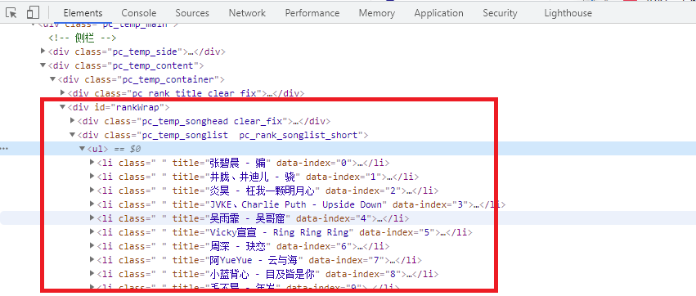696x296 pixels.
Task: Open the Performance tab
Action: point(312,13)
